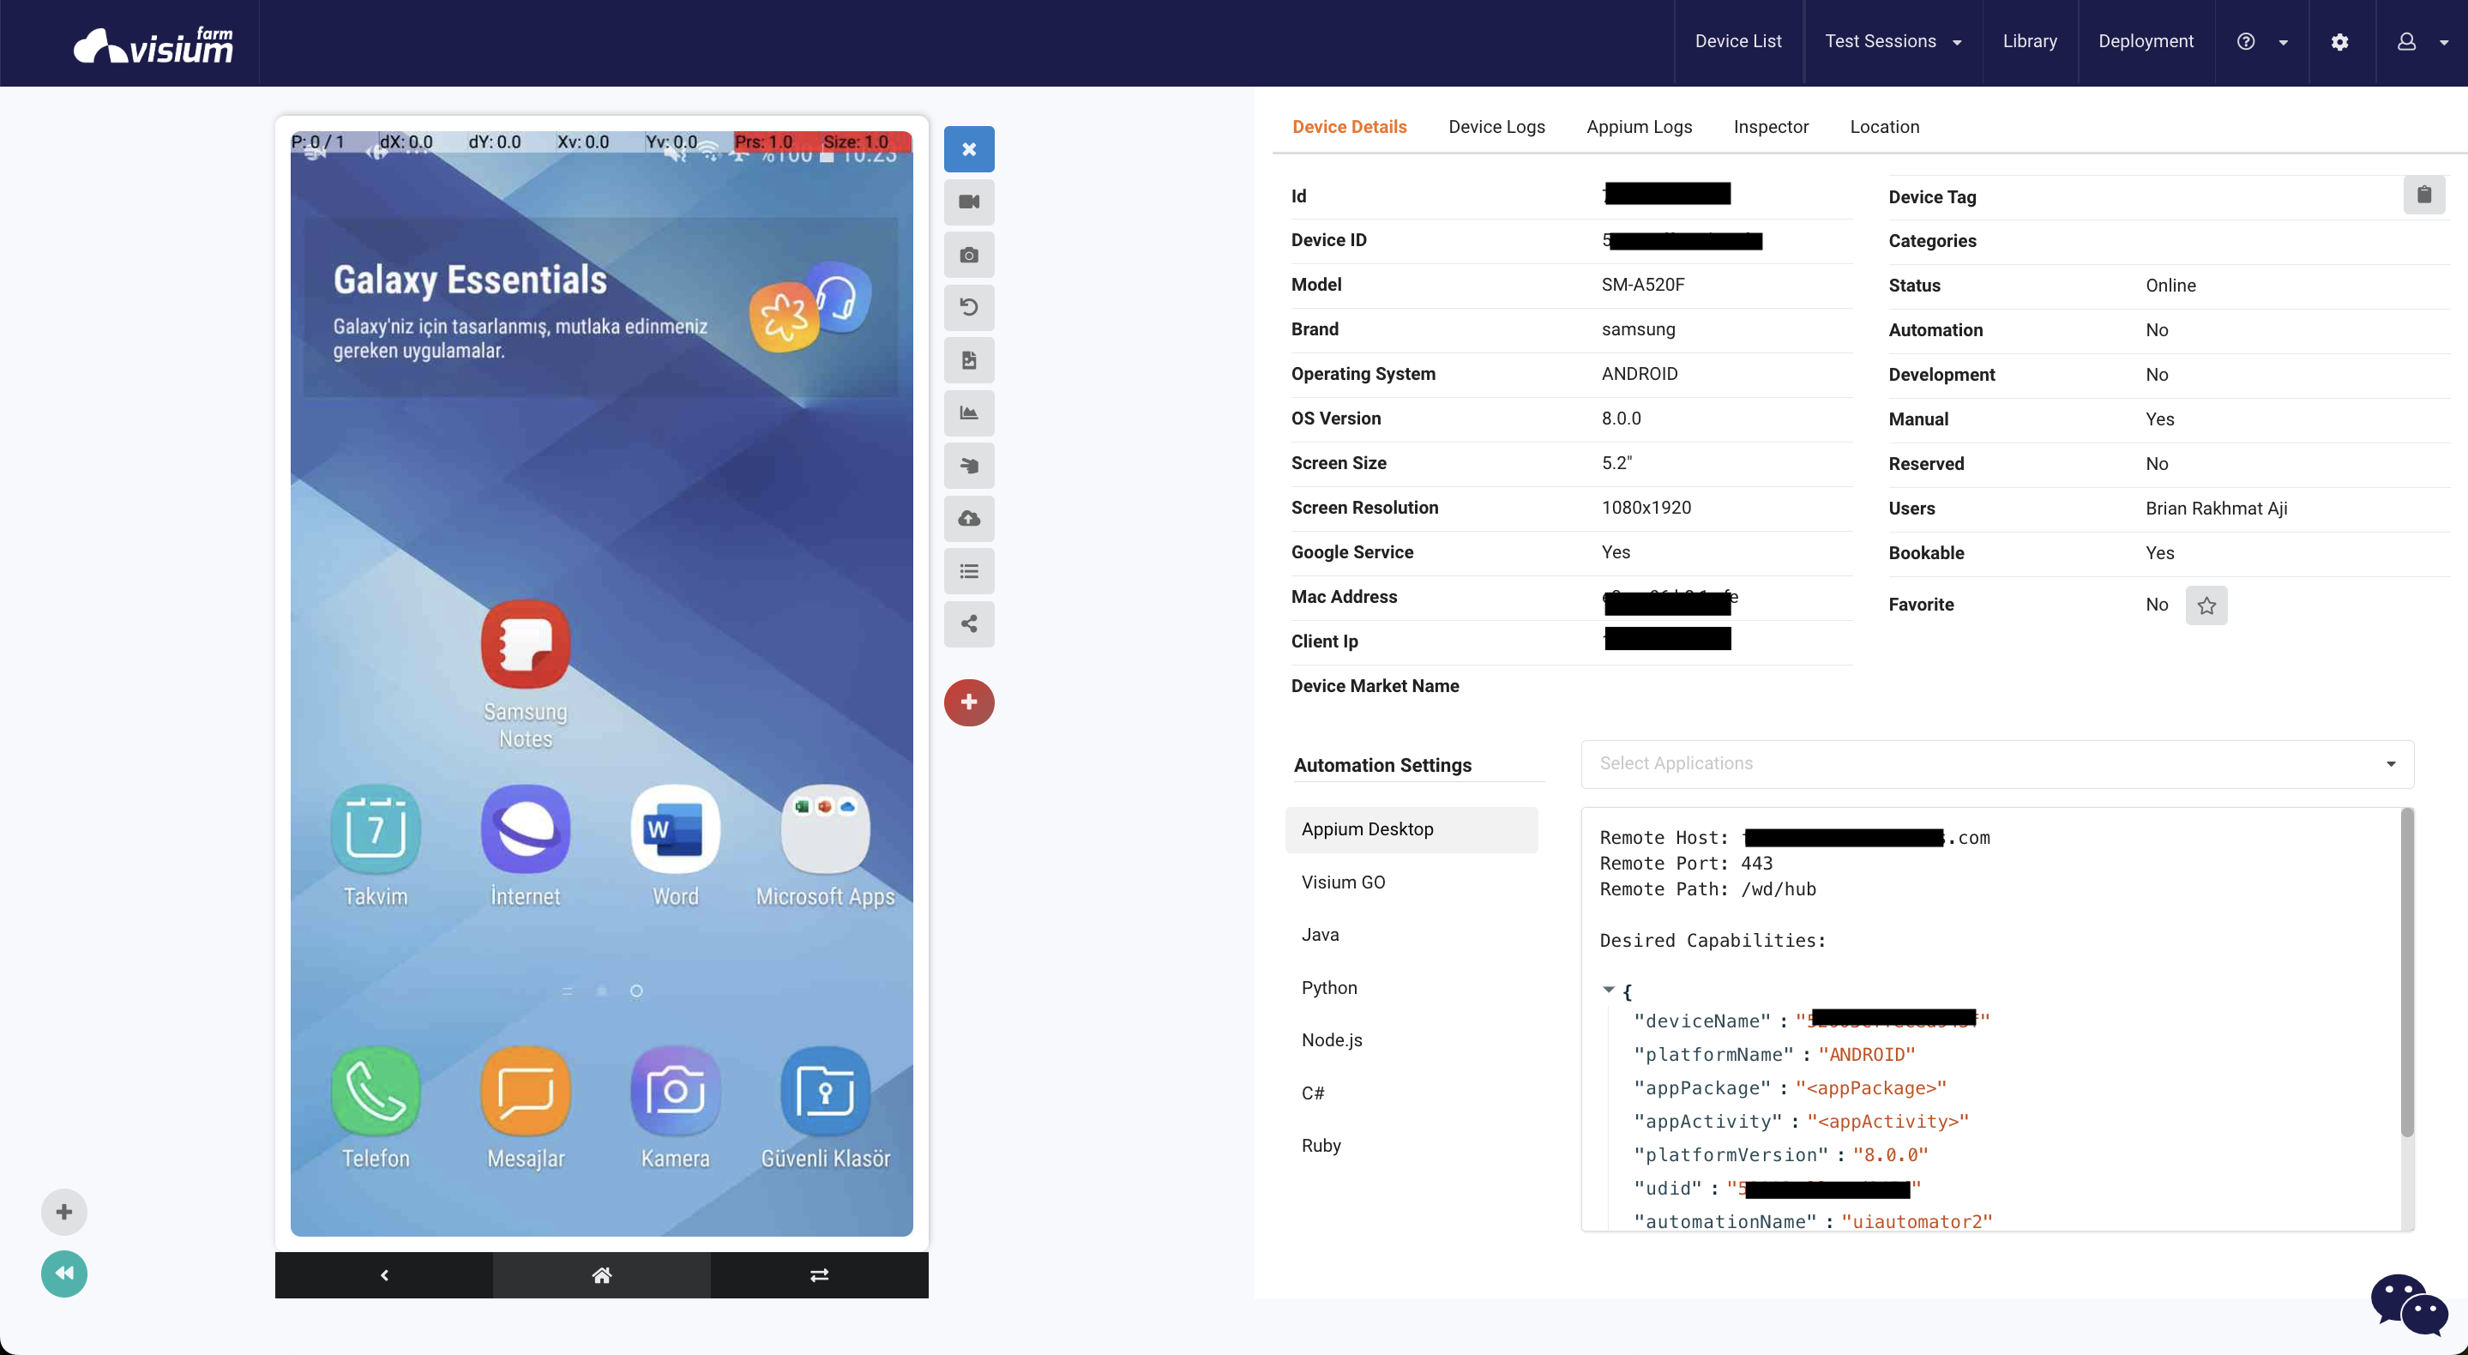
Task: Open the Select Applications dropdown
Action: (1996, 764)
